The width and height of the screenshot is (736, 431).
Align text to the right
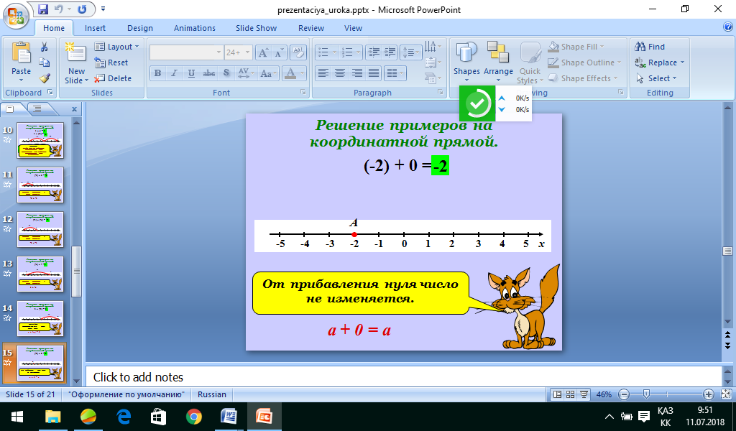356,73
